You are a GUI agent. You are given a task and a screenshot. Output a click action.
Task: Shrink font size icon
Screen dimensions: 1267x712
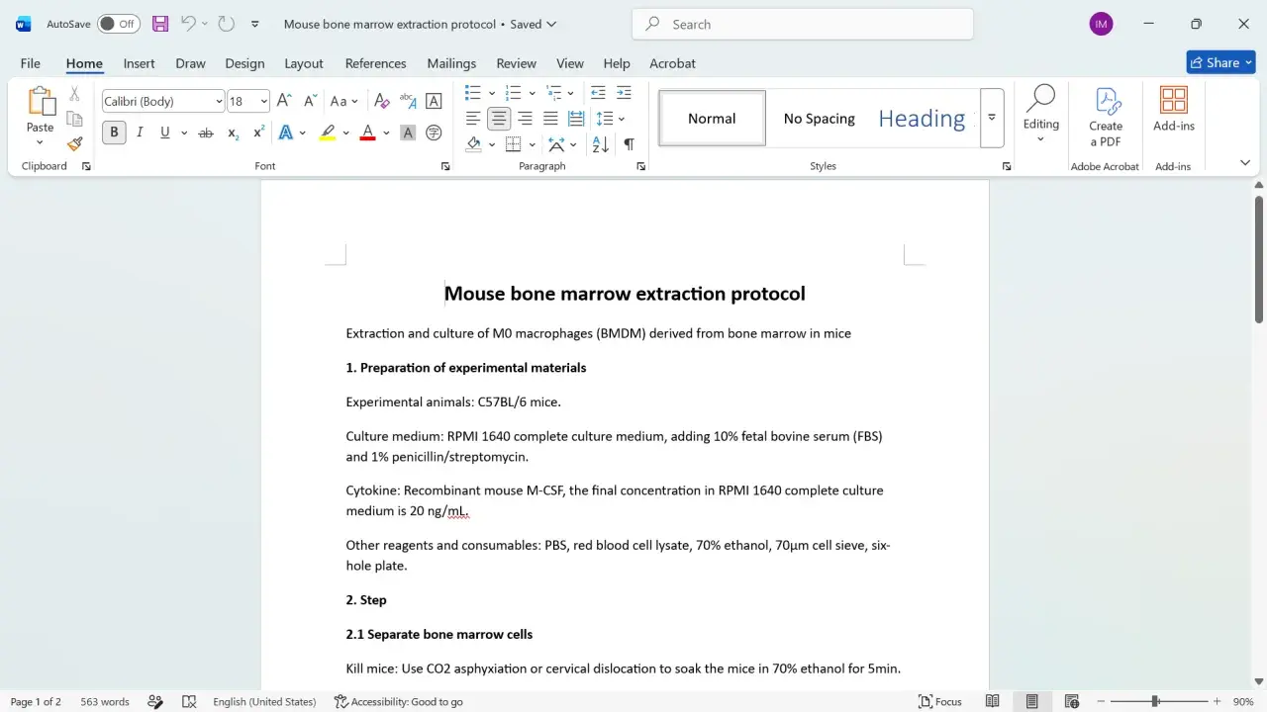(310, 101)
